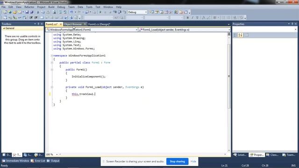This screenshot has width=299, height=168.
Task: Switch to Object Browser tab
Action: pos(73,24)
